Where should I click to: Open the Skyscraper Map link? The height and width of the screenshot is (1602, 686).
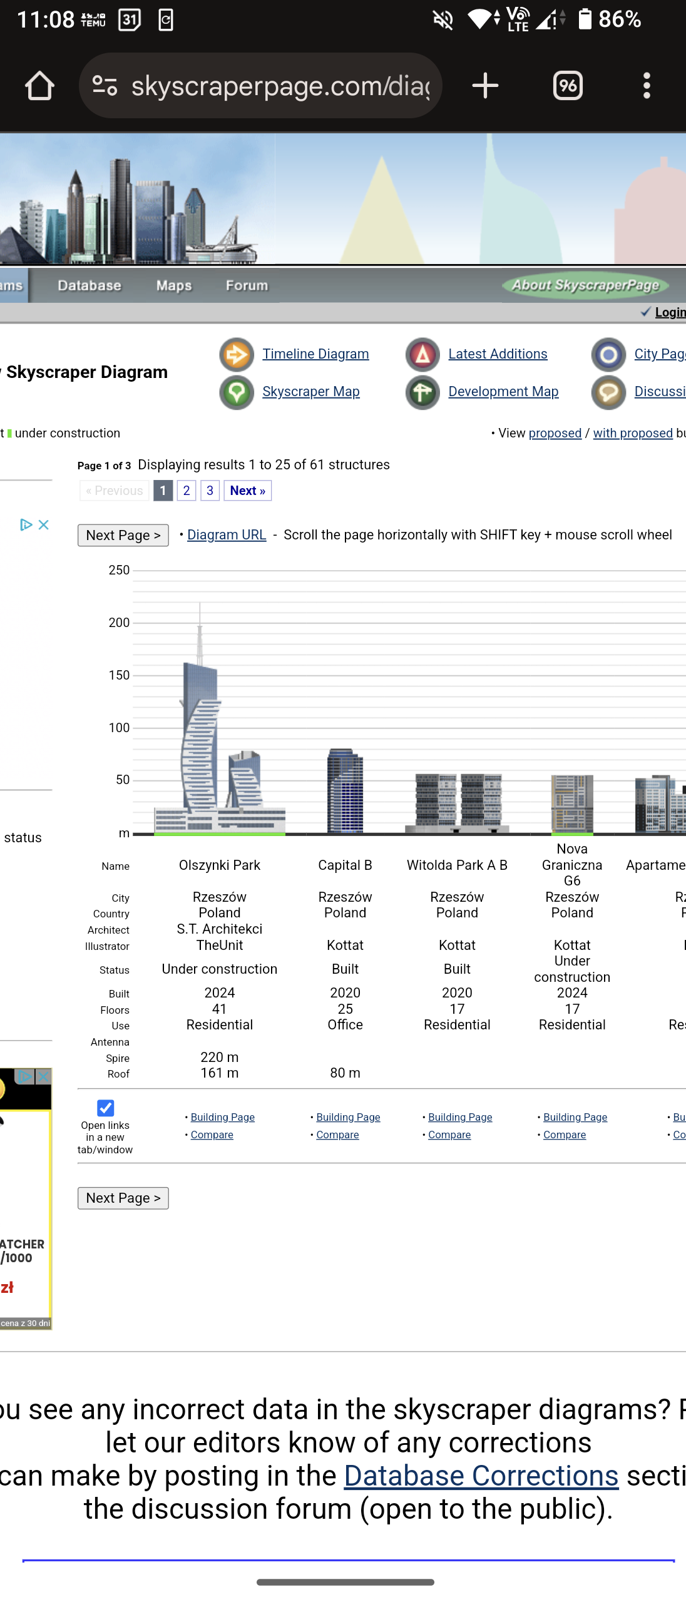(311, 392)
